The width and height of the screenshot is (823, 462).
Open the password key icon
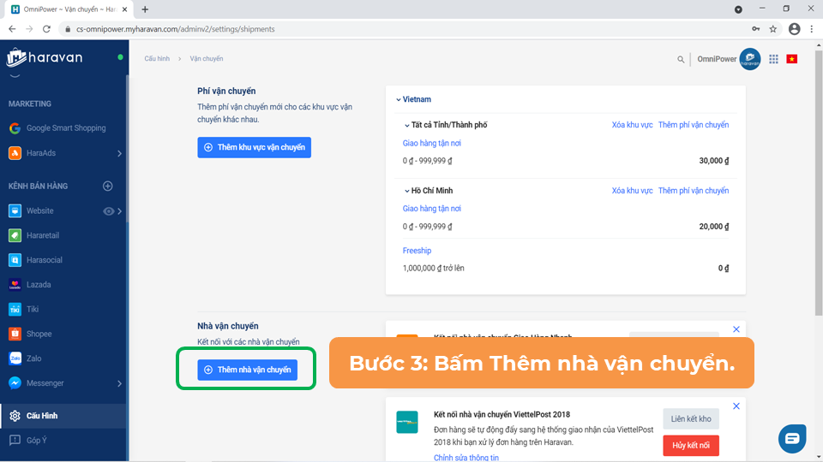coord(756,29)
